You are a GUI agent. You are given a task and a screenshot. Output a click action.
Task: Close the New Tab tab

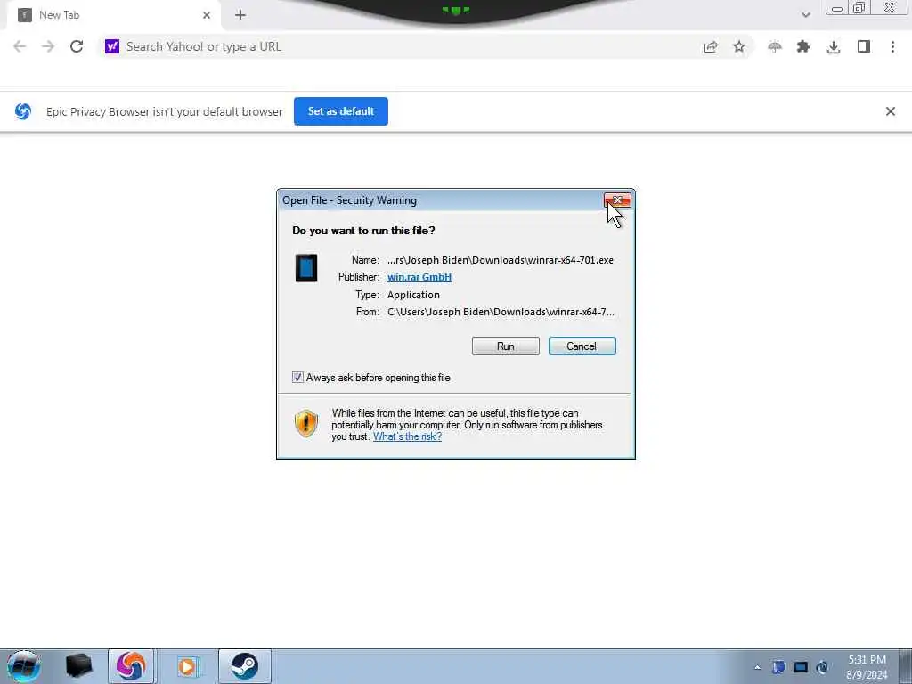coord(207,15)
